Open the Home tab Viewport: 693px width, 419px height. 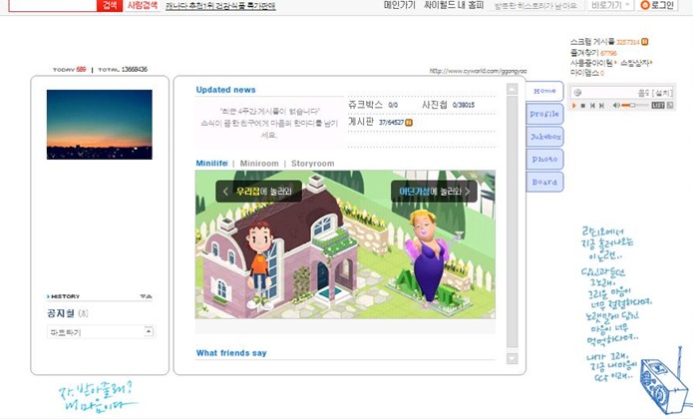tap(544, 91)
